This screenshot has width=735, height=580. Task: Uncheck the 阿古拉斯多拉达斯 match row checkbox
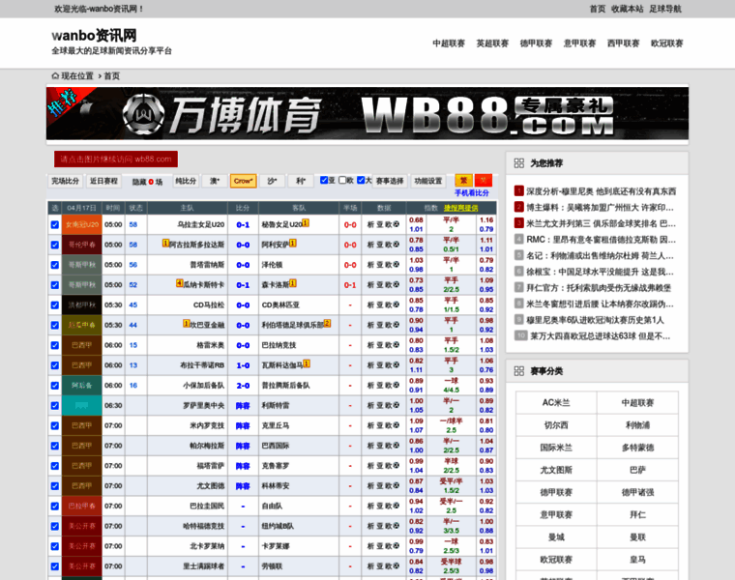point(55,245)
